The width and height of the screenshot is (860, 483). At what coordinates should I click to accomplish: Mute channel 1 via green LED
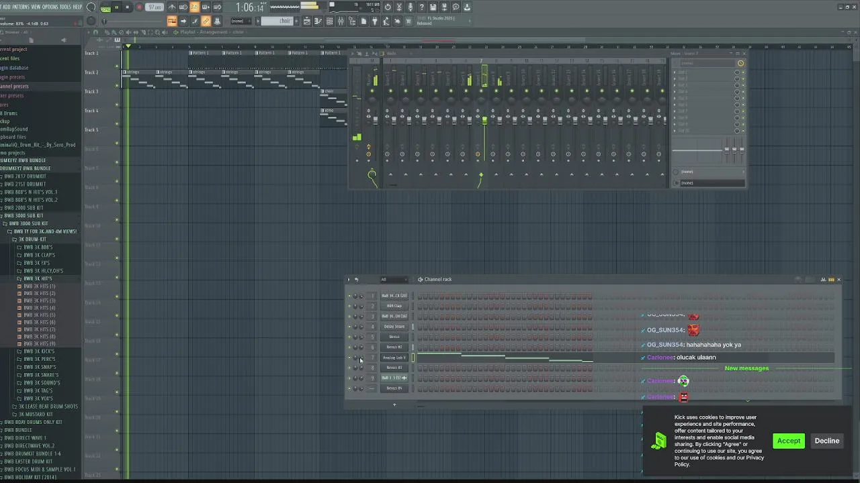(x=349, y=296)
